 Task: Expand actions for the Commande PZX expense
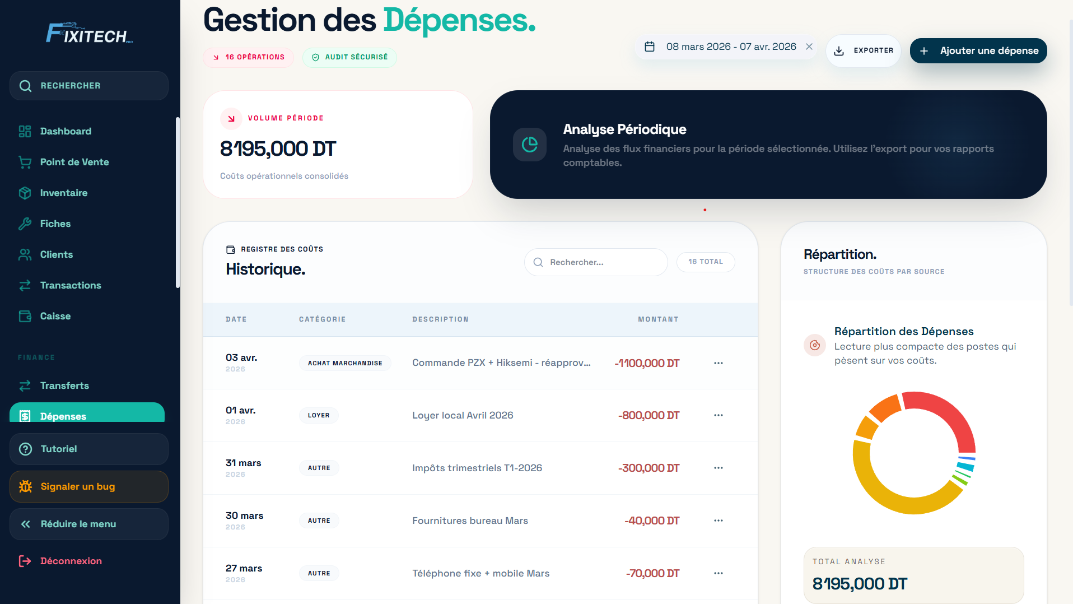tap(719, 363)
